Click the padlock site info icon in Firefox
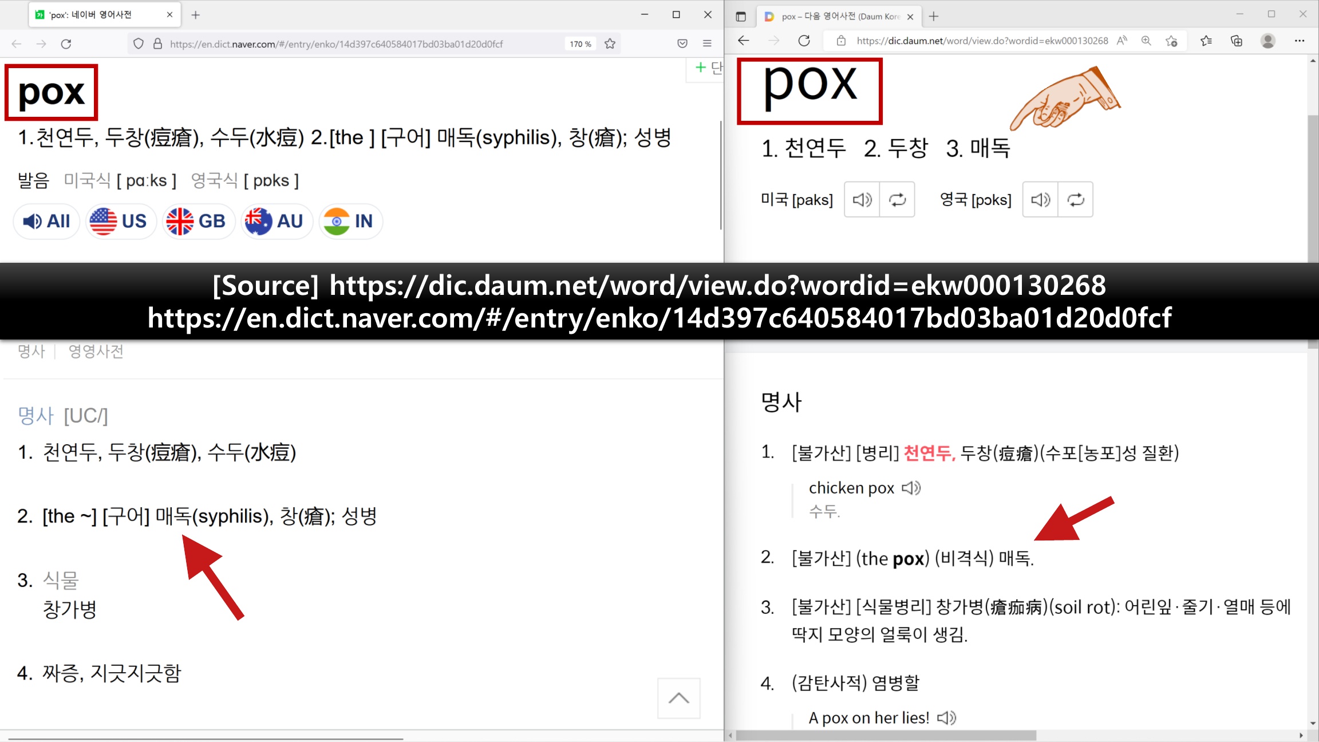 pos(157,44)
